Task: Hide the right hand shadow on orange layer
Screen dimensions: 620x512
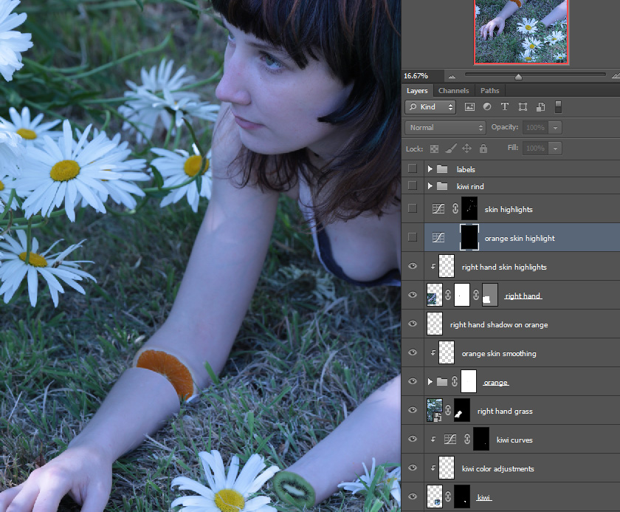Action: 413,324
